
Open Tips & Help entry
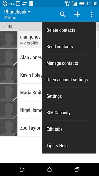pos(69,145)
